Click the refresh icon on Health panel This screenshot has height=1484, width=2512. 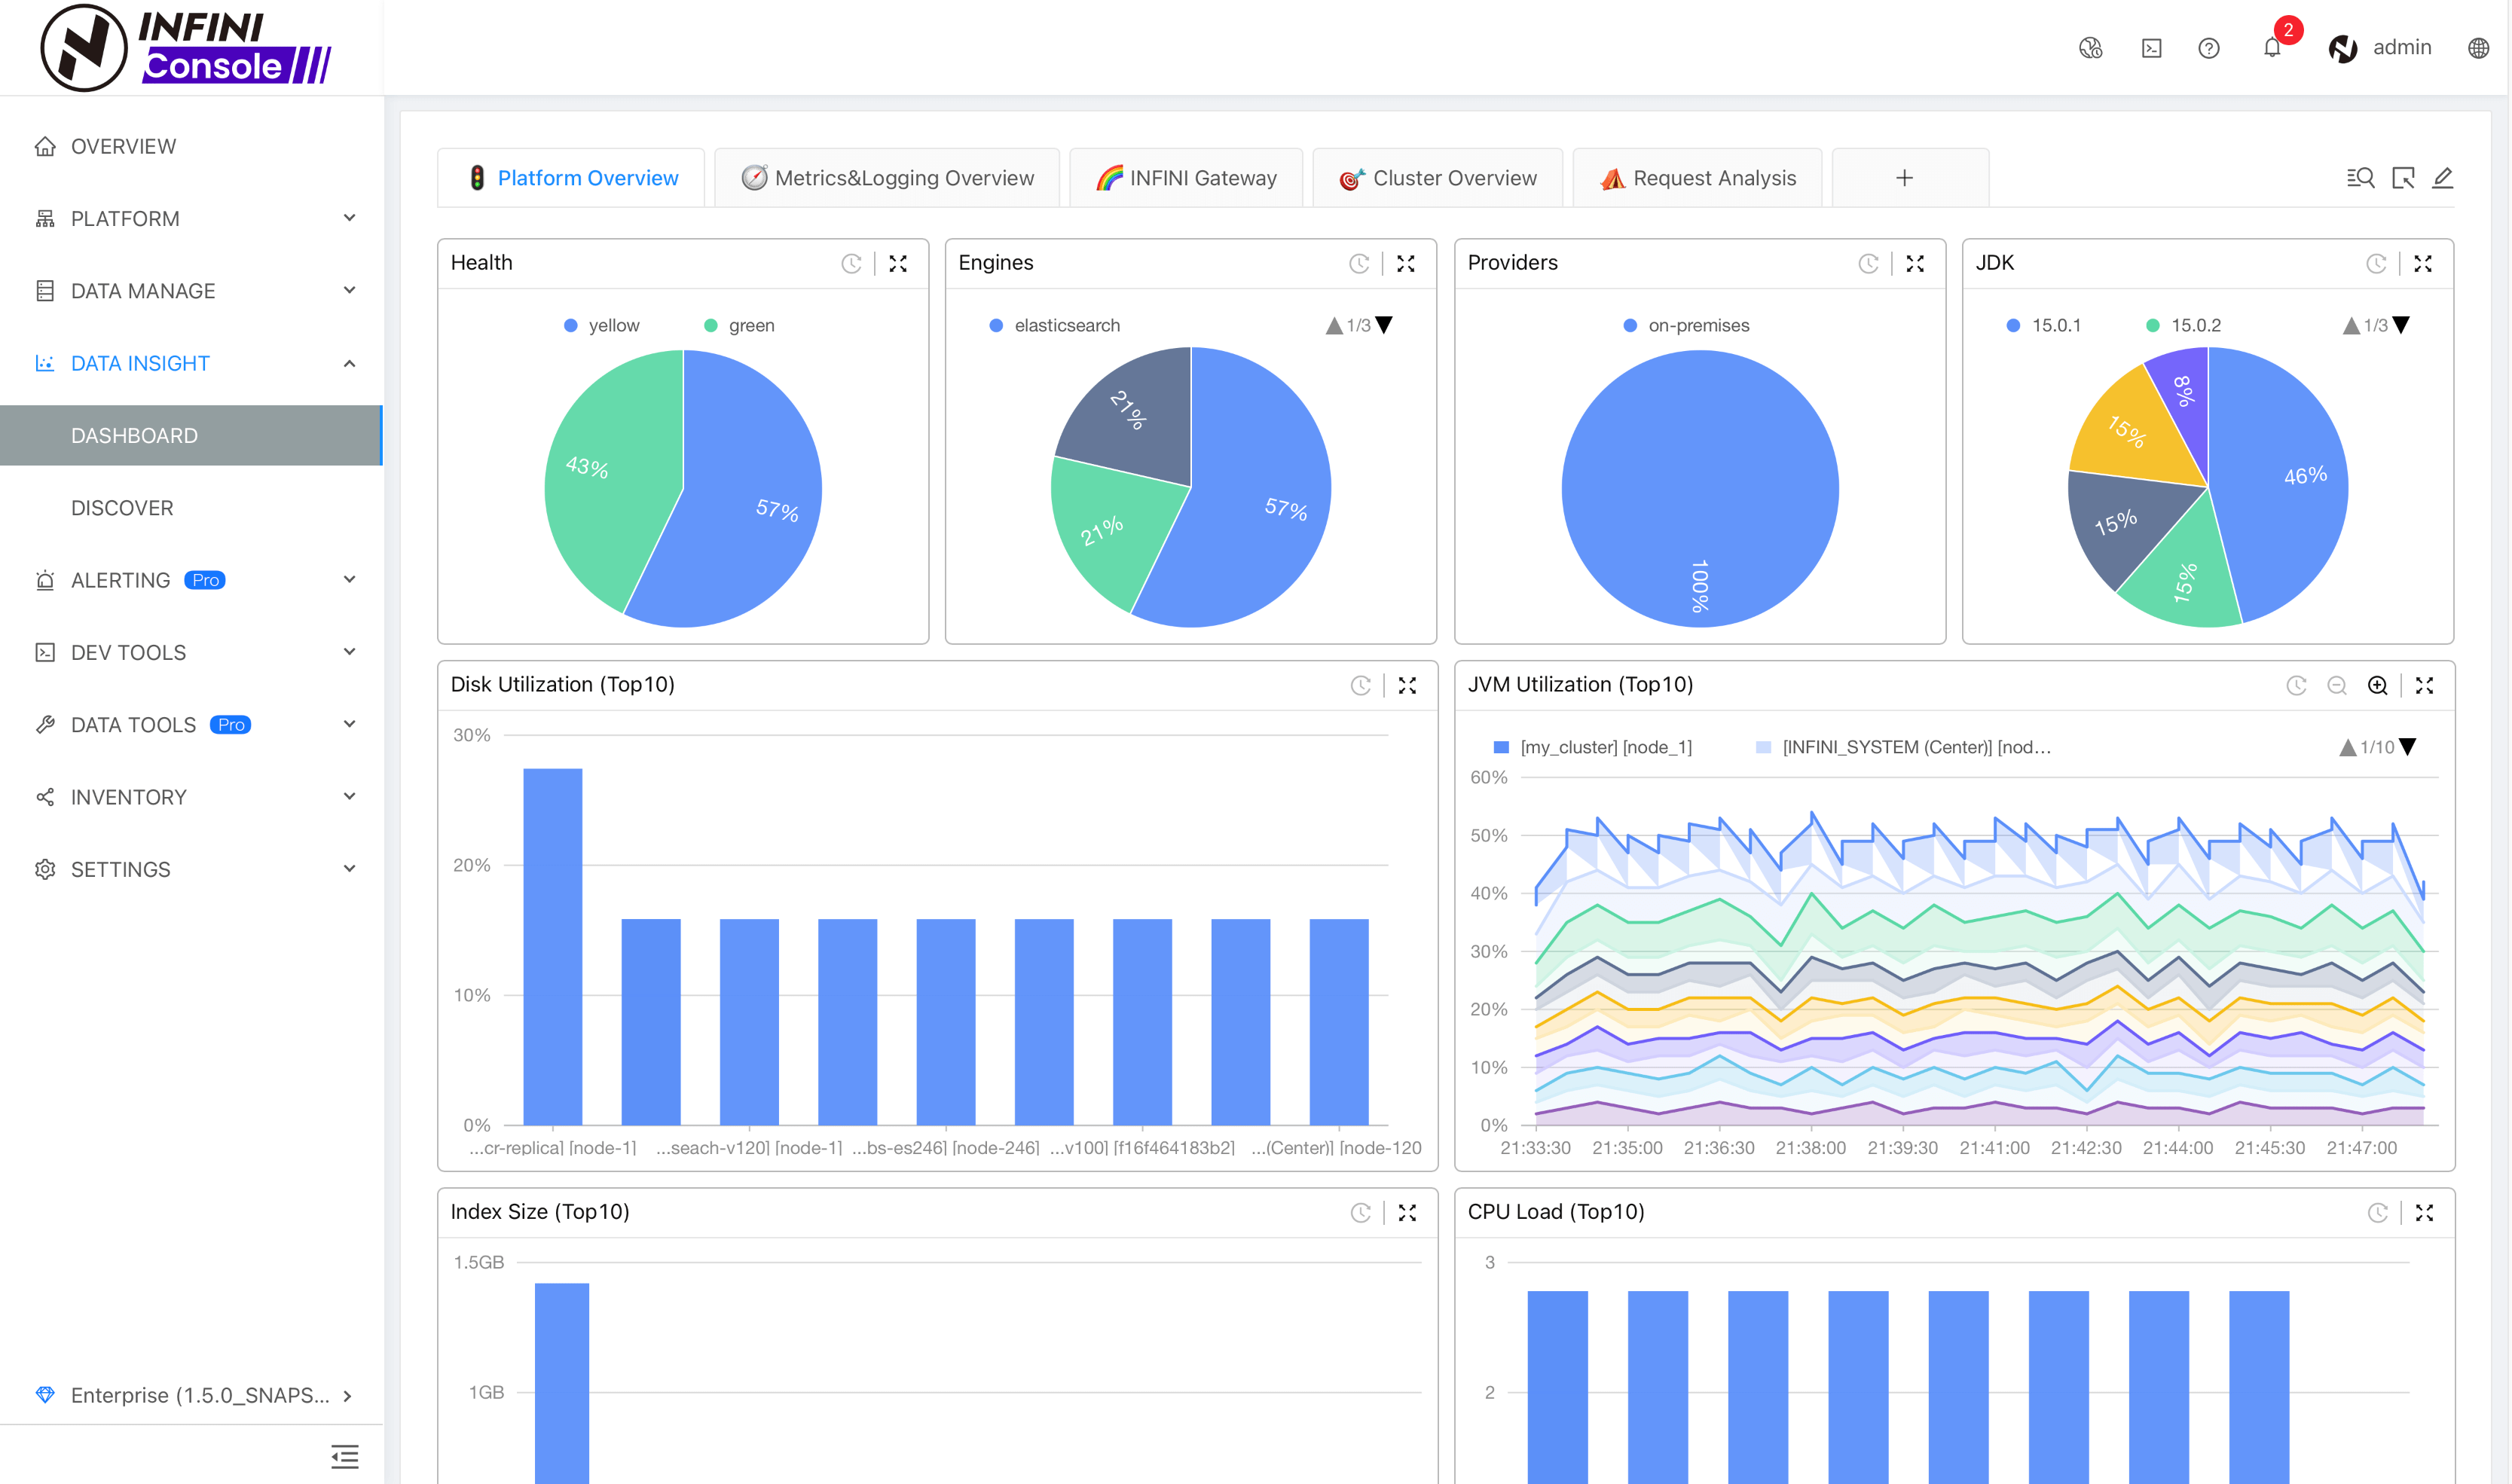click(x=851, y=261)
